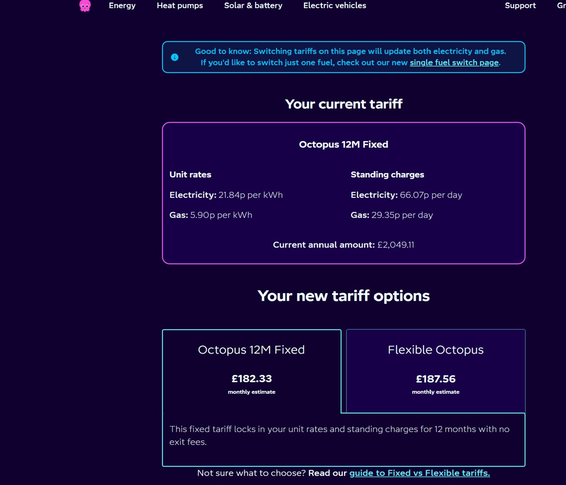Screen dimensions: 566x485
Task: Click the Your new tariff options heading
Action: [x=343, y=296]
